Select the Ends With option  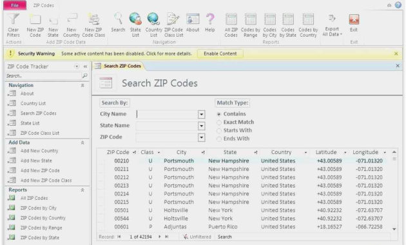click(219, 139)
